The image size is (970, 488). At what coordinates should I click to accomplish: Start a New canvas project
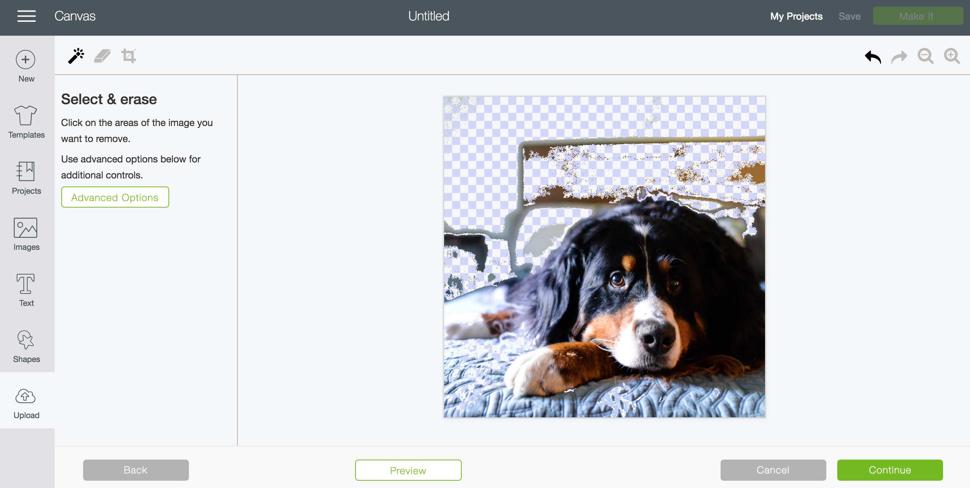(x=26, y=66)
